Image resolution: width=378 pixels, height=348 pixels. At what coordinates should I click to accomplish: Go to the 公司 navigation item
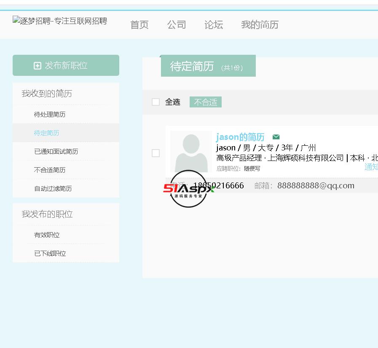click(177, 25)
